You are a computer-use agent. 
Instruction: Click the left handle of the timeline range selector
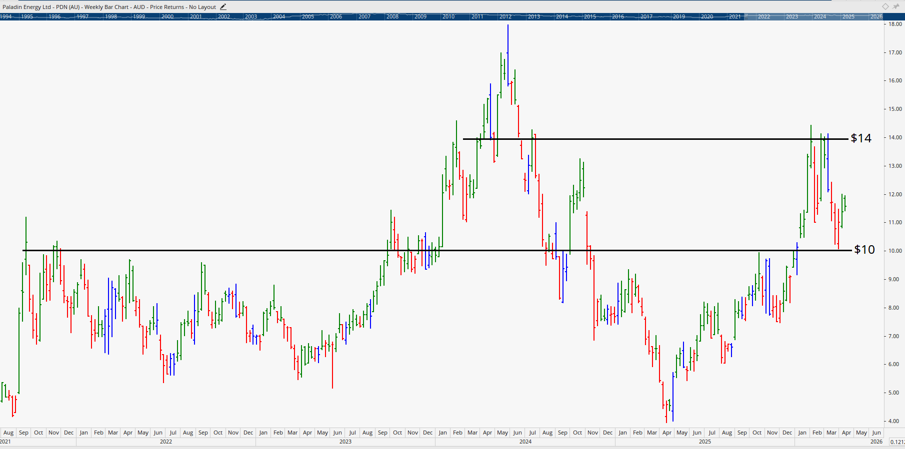(x=745, y=16)
